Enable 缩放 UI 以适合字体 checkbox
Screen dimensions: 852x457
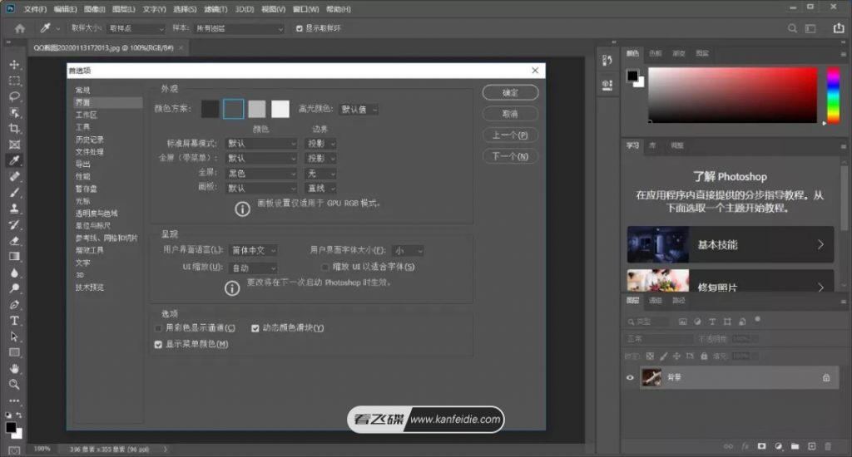pos(325,267)
